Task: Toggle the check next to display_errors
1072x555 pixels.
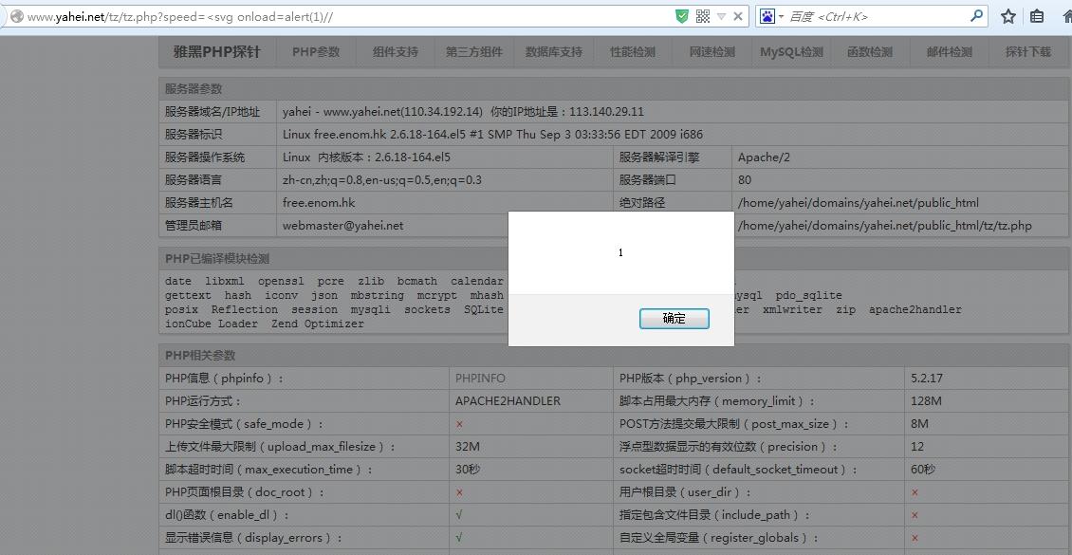Action: click(459, 537)
